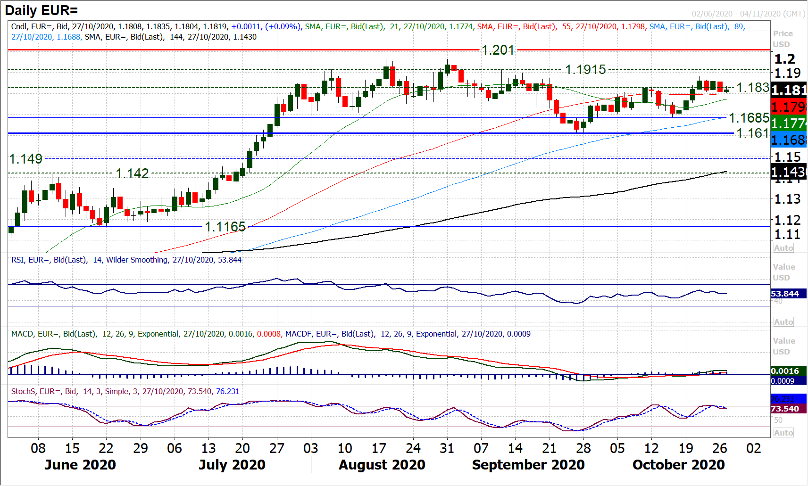Click the August 2020 month label
This screenshot has width=808, height=486.
click(382, 465)
